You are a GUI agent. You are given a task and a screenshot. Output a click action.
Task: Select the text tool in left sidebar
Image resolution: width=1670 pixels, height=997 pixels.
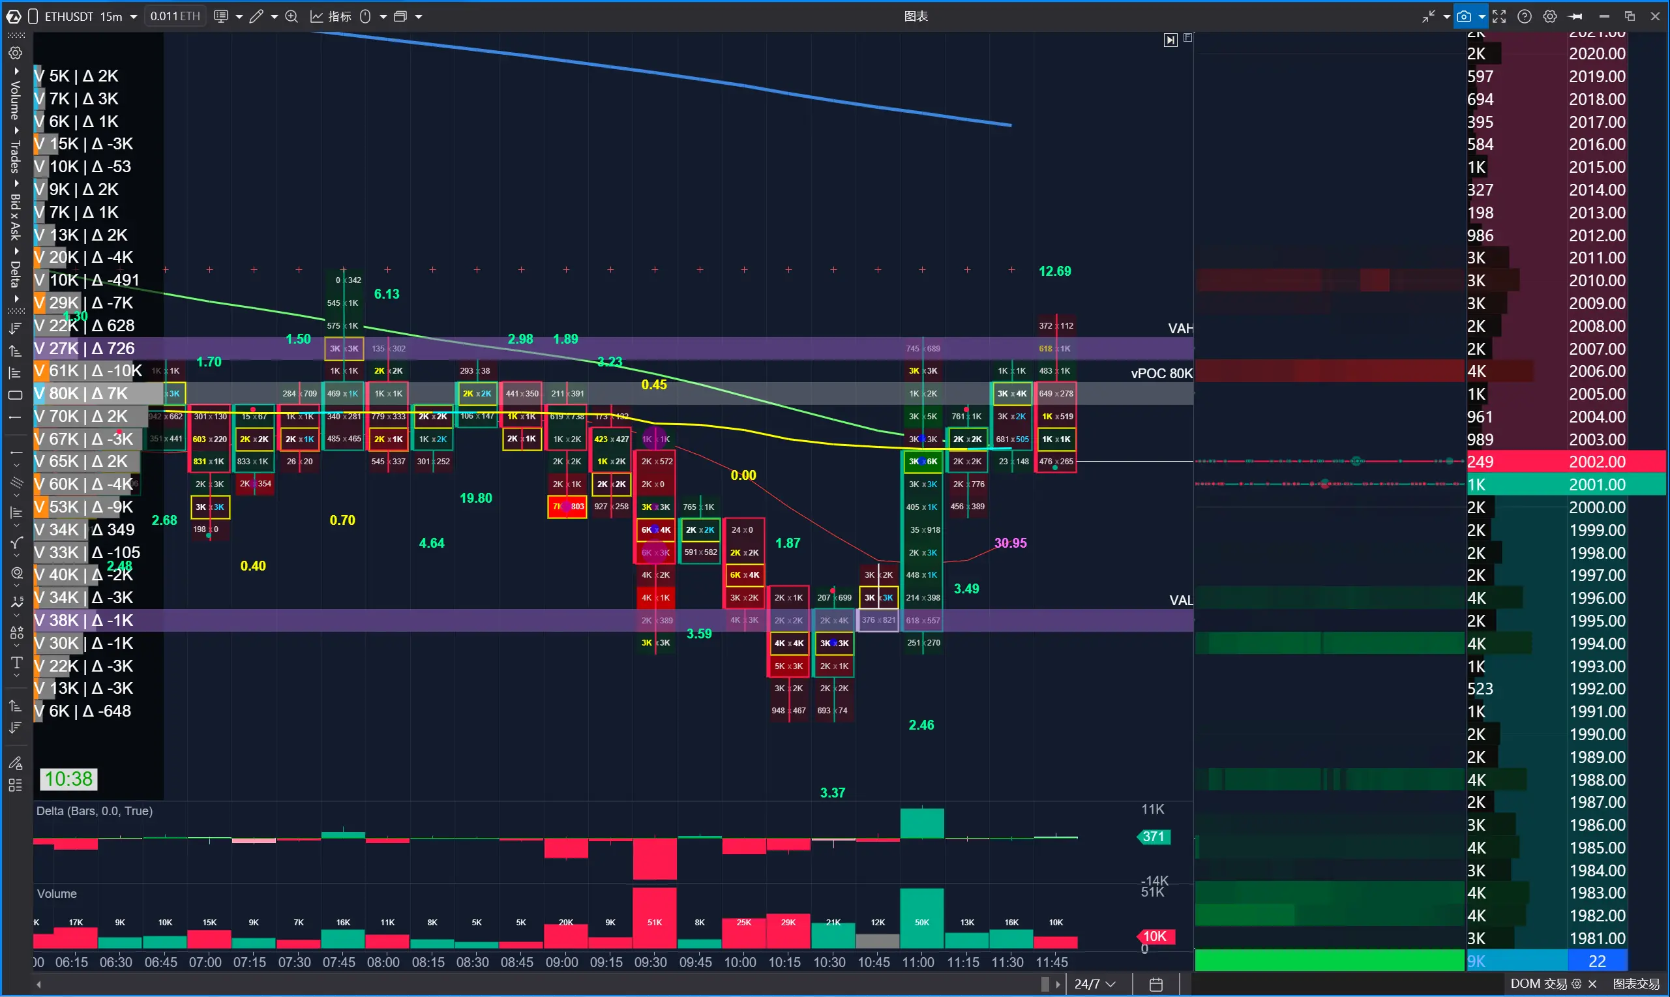tap(16, 663)
